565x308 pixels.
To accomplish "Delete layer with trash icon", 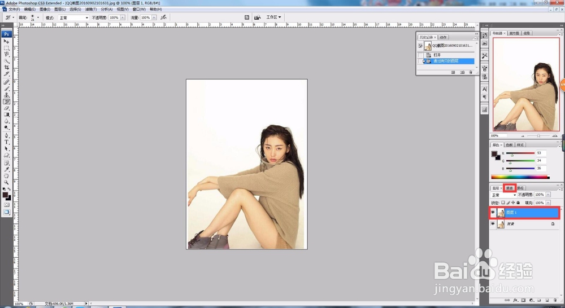I will click(x=555, y=300).
